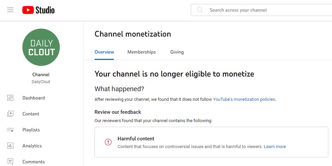Switch to the Memberships tab
Viewport: 332px width, 166px height.
coord(142,52)
